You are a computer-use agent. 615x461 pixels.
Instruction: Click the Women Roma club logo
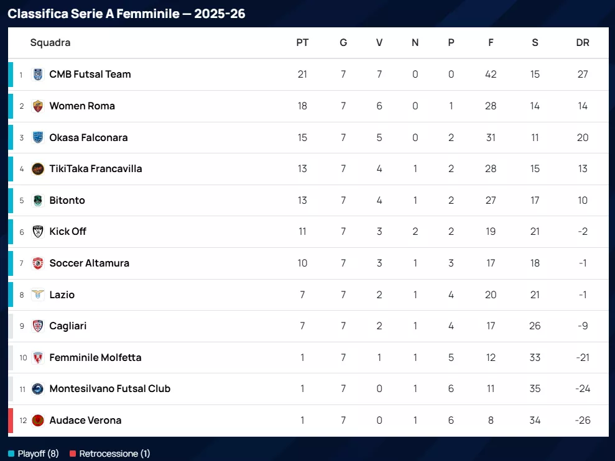(x=38, y=106)
